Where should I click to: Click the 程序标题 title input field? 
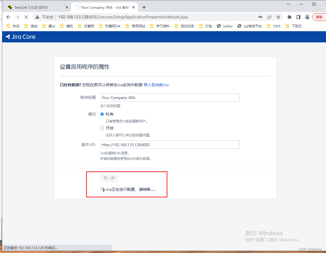coord(170,97)
